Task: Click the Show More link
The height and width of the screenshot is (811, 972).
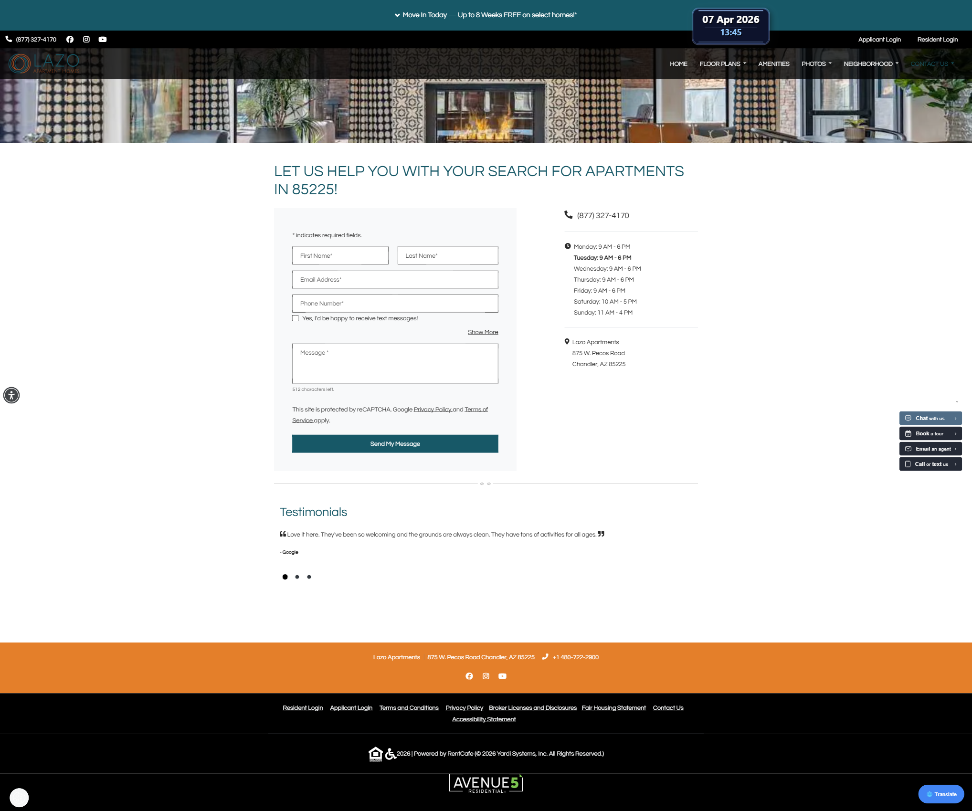Action: click(483, 332)
